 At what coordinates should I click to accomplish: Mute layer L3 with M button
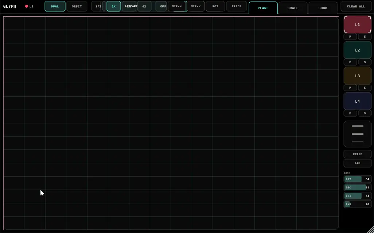[350, 88]
